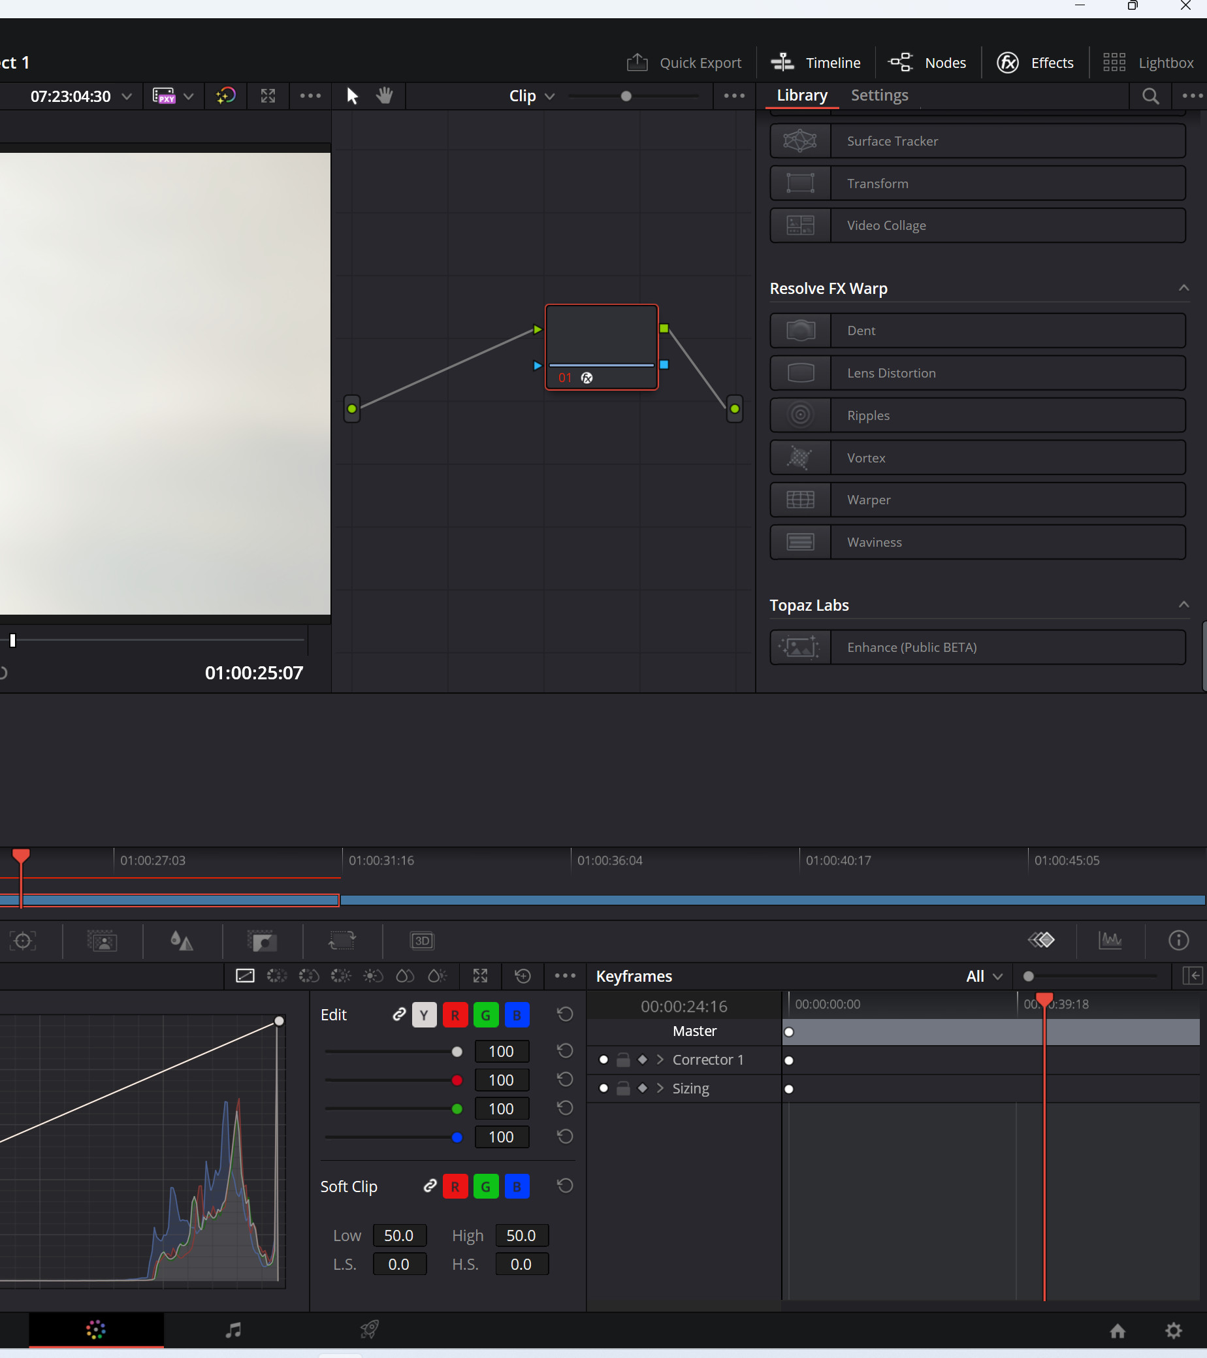This screenshot has width=1207, height=1358.
Task: Choose the Warper effect
Action: (x=977, y=500)
